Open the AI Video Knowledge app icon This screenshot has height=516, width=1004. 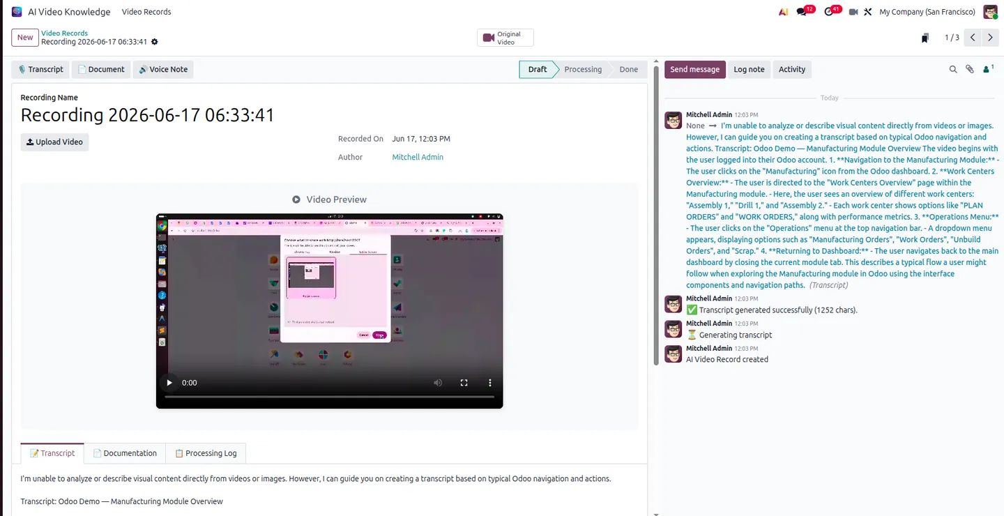pos(17,12)
